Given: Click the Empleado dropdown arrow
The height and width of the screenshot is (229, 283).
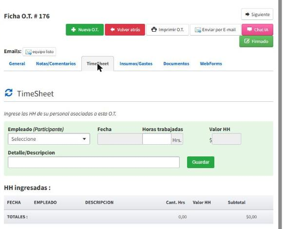Looking at the screenshot, I should coord(84,139).
